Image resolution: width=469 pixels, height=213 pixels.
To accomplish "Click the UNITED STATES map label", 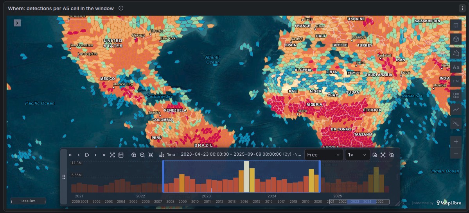I will pyautogui.click(x=113, y=43).
